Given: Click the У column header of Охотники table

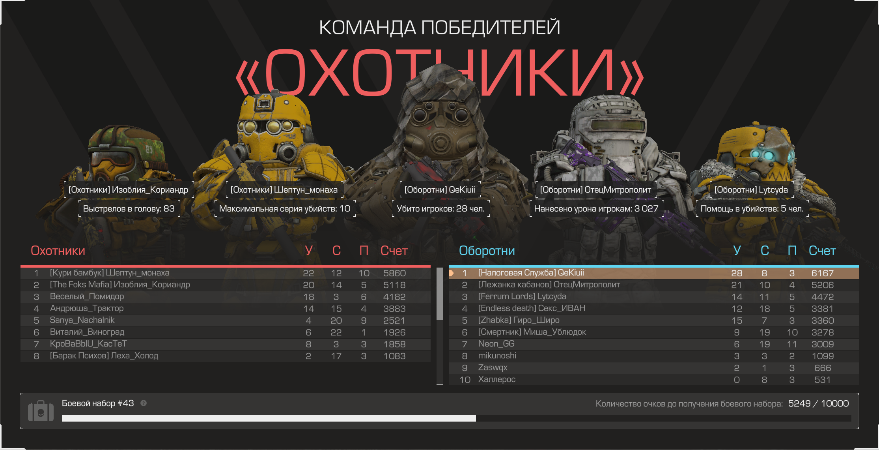Looking at the screenshot, I should point(309,251).
